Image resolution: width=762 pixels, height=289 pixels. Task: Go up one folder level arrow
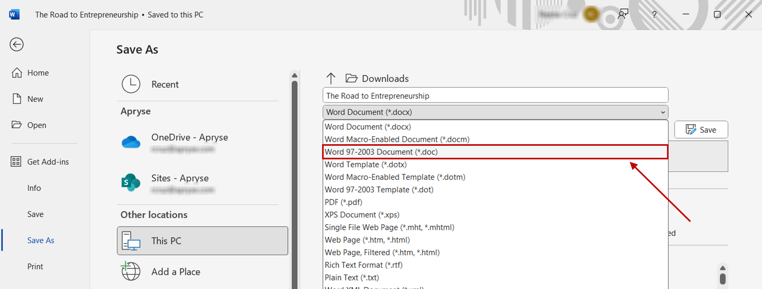pyautogui.click(x=331, y=79)
